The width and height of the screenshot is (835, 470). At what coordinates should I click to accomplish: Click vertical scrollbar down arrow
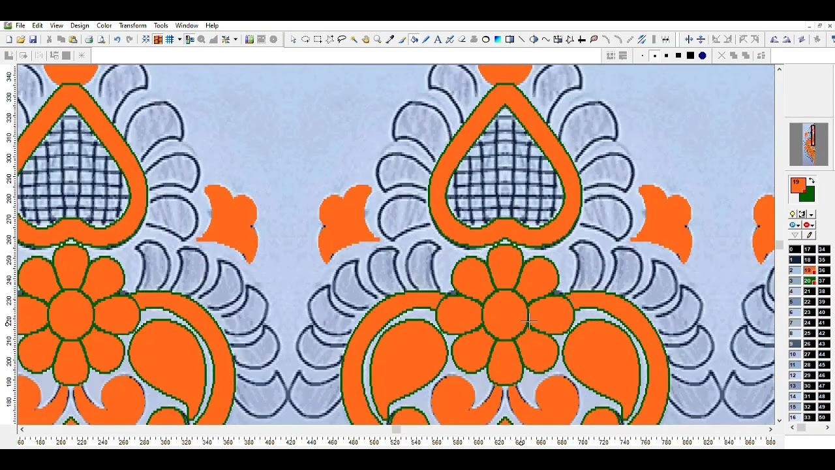tap(779, 421)
